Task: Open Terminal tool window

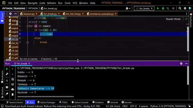Action: point(112,102)
